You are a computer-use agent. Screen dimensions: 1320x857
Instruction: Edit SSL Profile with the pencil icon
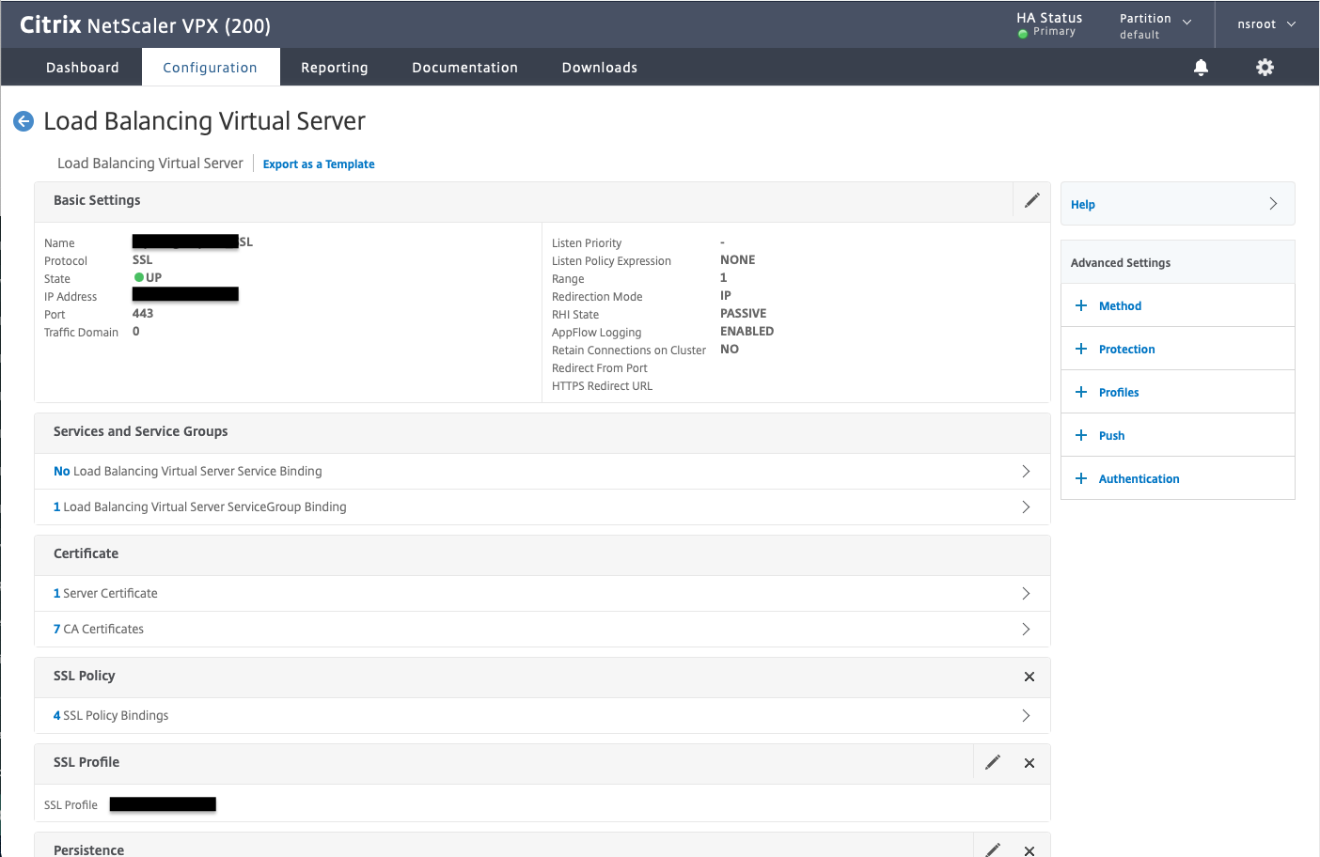point(993,762)
